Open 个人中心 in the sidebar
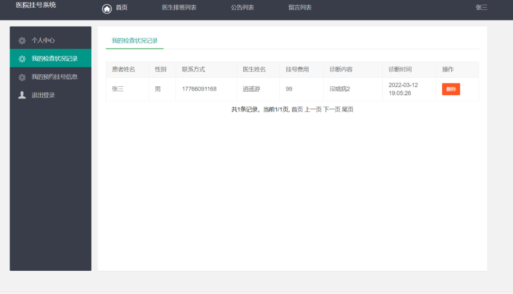 pyautogui.click(x=50, y=40)
